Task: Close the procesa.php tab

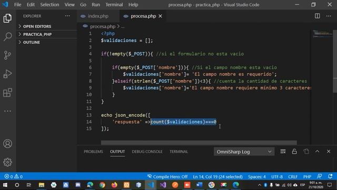Action: tap(160, 16)
